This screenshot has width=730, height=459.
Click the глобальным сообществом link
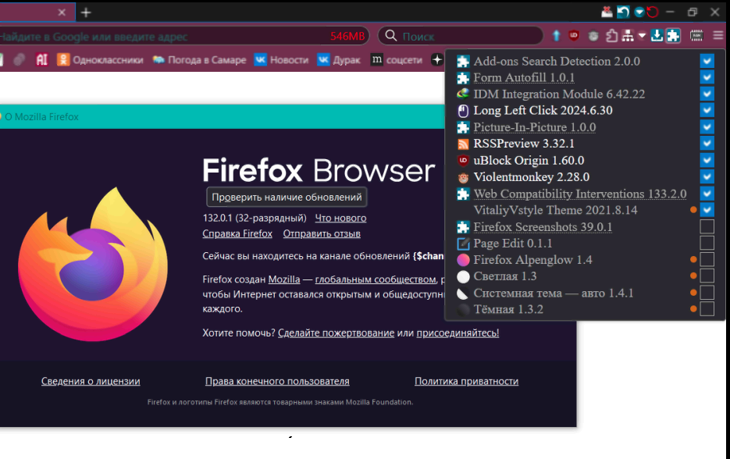pyautogui.click(x=376, y=279)
